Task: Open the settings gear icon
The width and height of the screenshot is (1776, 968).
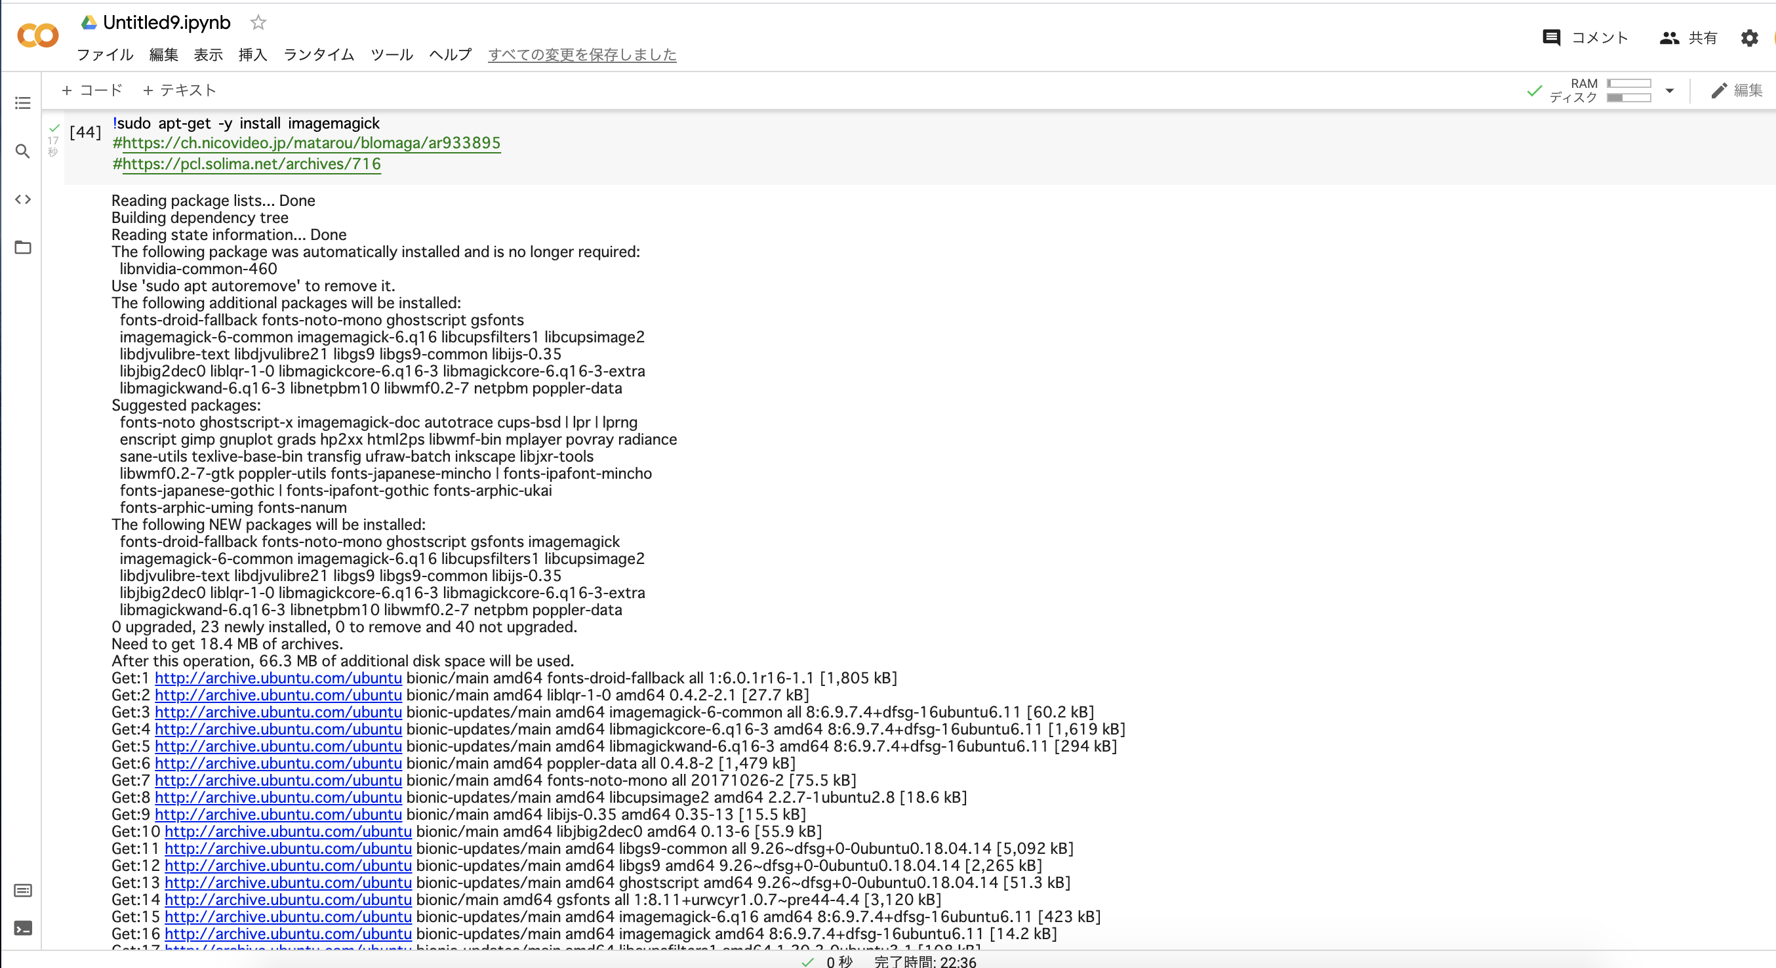Action: [1749, 38]
